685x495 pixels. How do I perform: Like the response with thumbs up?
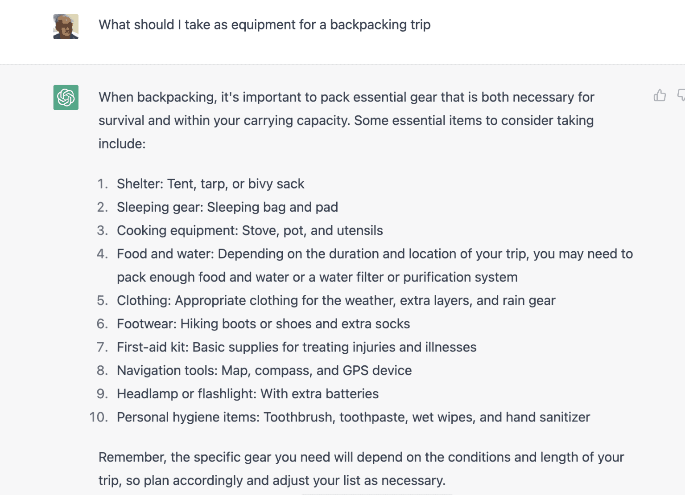coord(660,95)
